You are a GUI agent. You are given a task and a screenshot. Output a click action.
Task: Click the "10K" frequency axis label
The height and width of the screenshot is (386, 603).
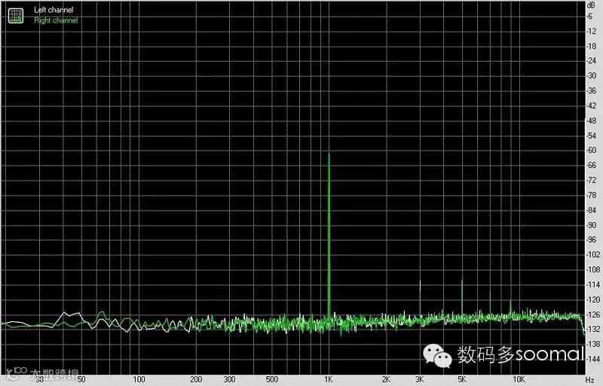pos(519,379)
